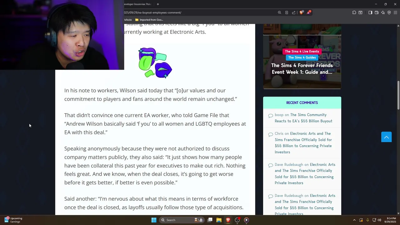The height and width of the screenshot is (225, 400).
Task: Switch to Brave browser in taskbar
Action: [x=228, y=220]
